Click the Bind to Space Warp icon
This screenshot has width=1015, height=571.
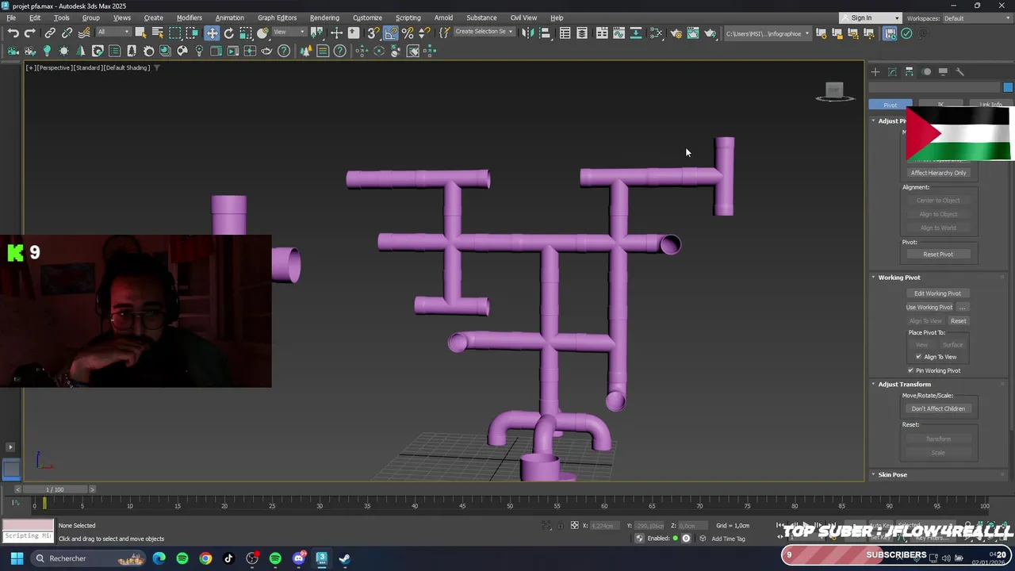(84, 33)
